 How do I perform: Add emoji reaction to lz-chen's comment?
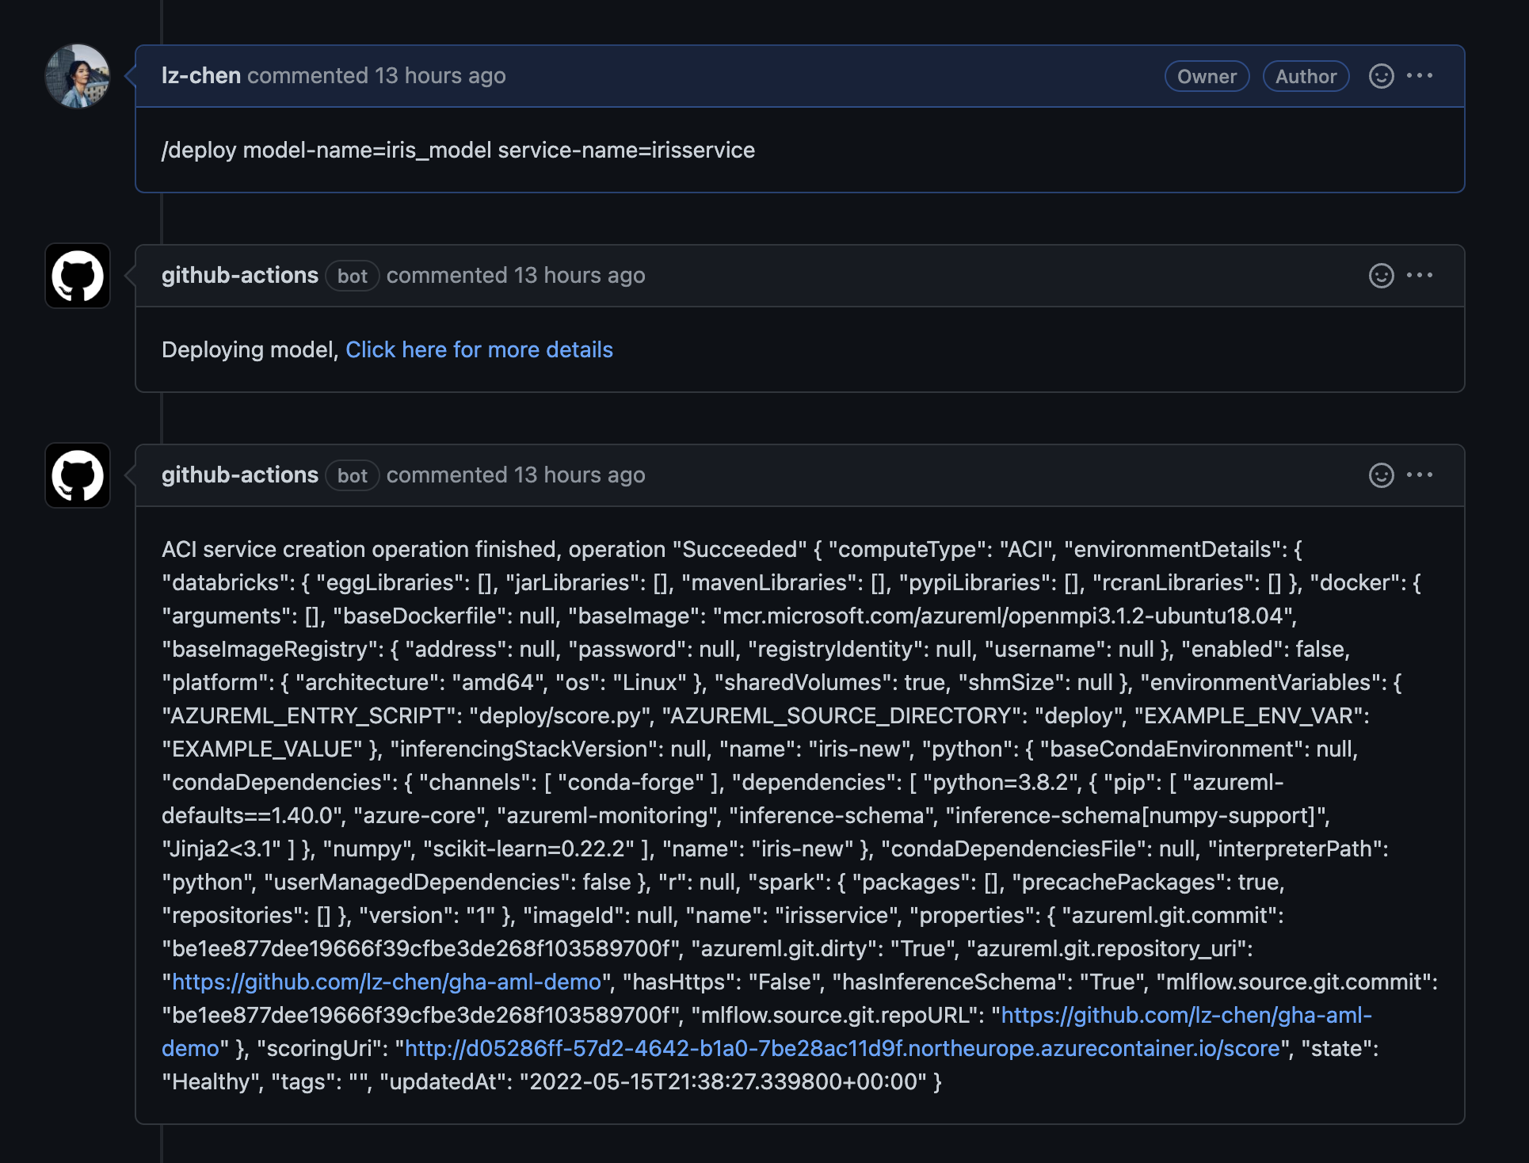pyautogui.click(x=1381, y=76)
